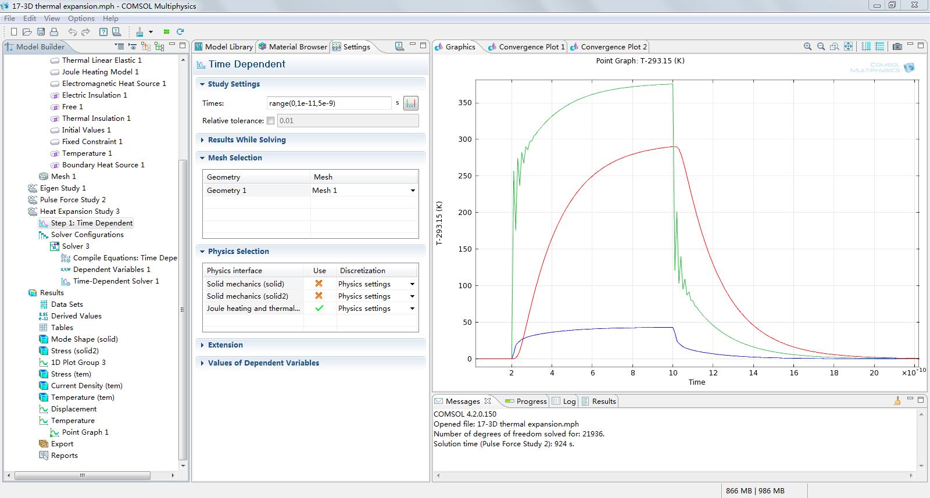Screen dimensions: 930x498
Task: Expand the Results While Solving section
Action: [246, 140]
